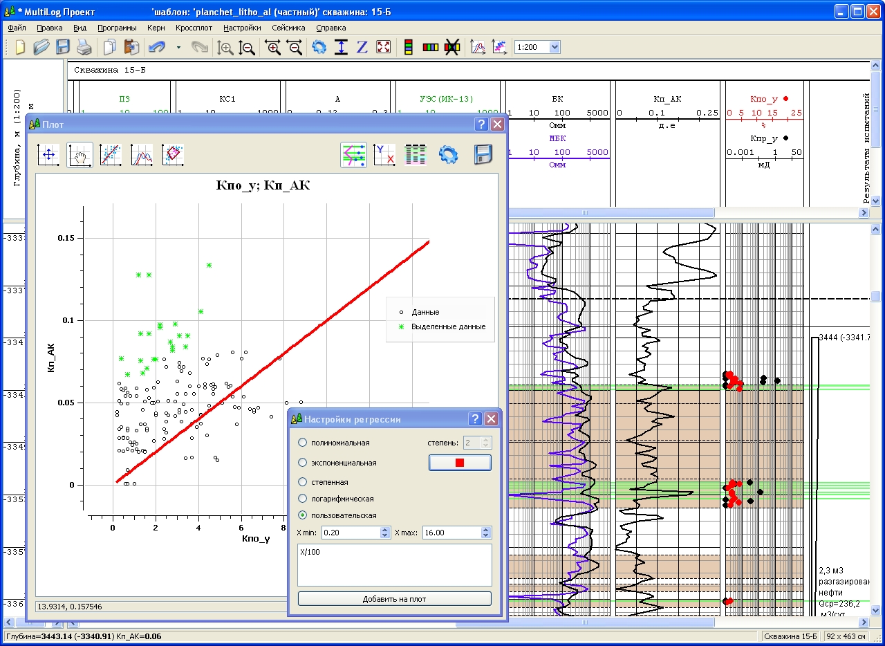Select the eraser tool for plot points
Screen dimensions: 885x646
173,155
